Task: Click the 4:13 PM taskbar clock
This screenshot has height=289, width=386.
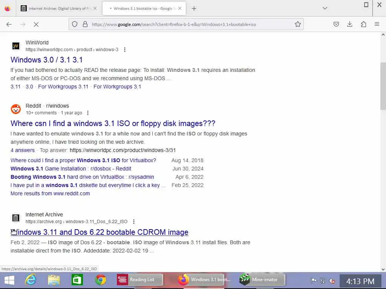Action: pos(360,281)
